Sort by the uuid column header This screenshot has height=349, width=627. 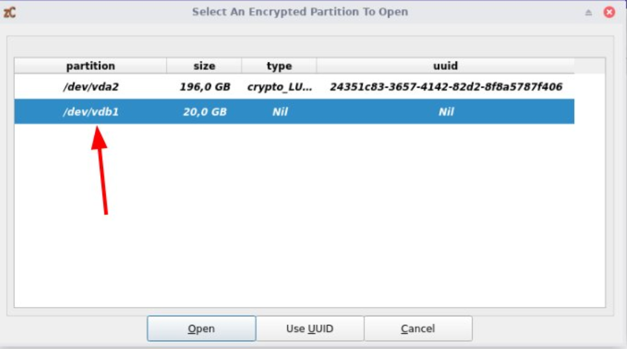[x=446, y=66]
